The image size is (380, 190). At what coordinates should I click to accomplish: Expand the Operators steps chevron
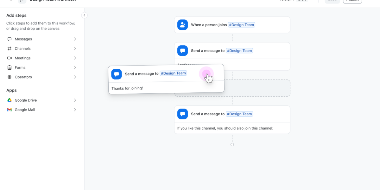[75, 77]
